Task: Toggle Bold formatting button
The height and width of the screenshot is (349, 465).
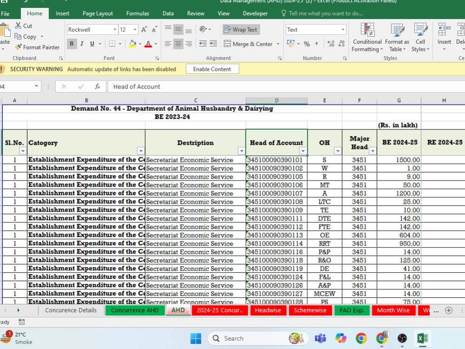Action: (x=72, y=44)
